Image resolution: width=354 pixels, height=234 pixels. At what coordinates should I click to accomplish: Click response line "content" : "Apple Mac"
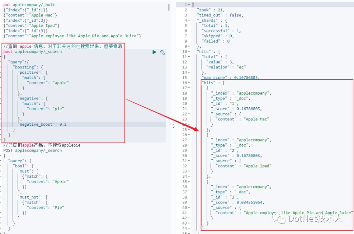[x=242, y=119]
